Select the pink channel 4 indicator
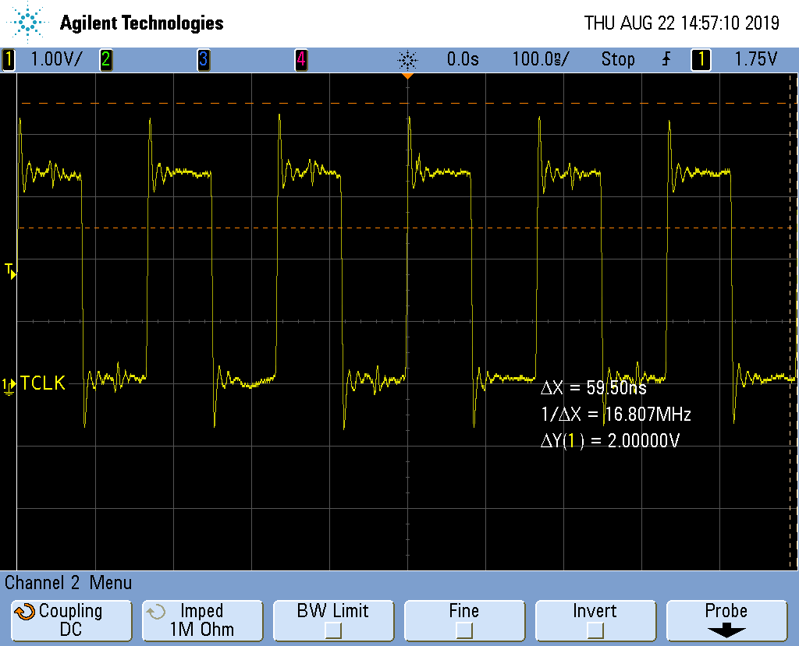The height and width of the screenshot is (646, 799). [x=300, y=59]
